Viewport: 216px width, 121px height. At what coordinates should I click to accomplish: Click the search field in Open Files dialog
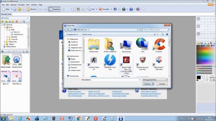pos(156,30)
